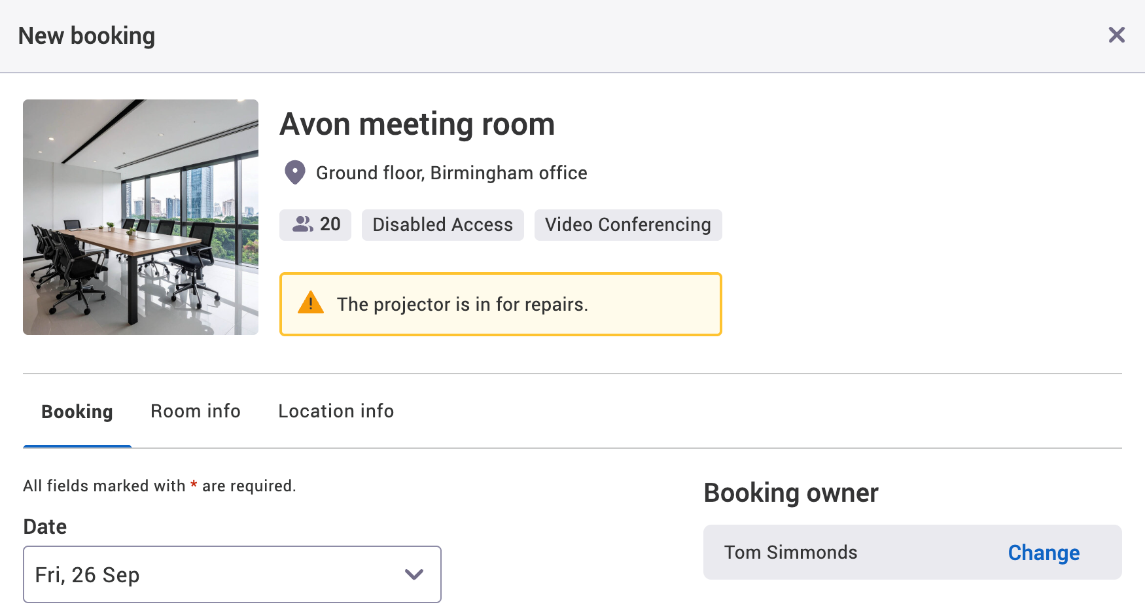This screenshot has width=1145, height=613.
Task: Click the 20 capacity badge
Action: pos(315,224)
